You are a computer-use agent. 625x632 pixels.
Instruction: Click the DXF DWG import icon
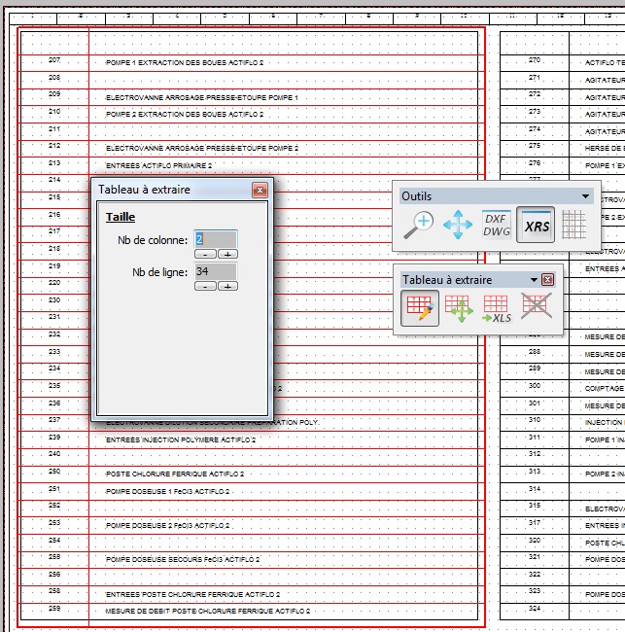(x=497, y=225)
